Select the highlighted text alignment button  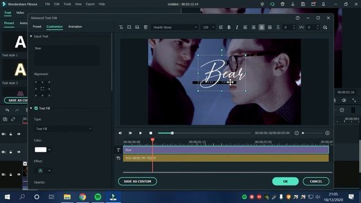coord(262,28)
